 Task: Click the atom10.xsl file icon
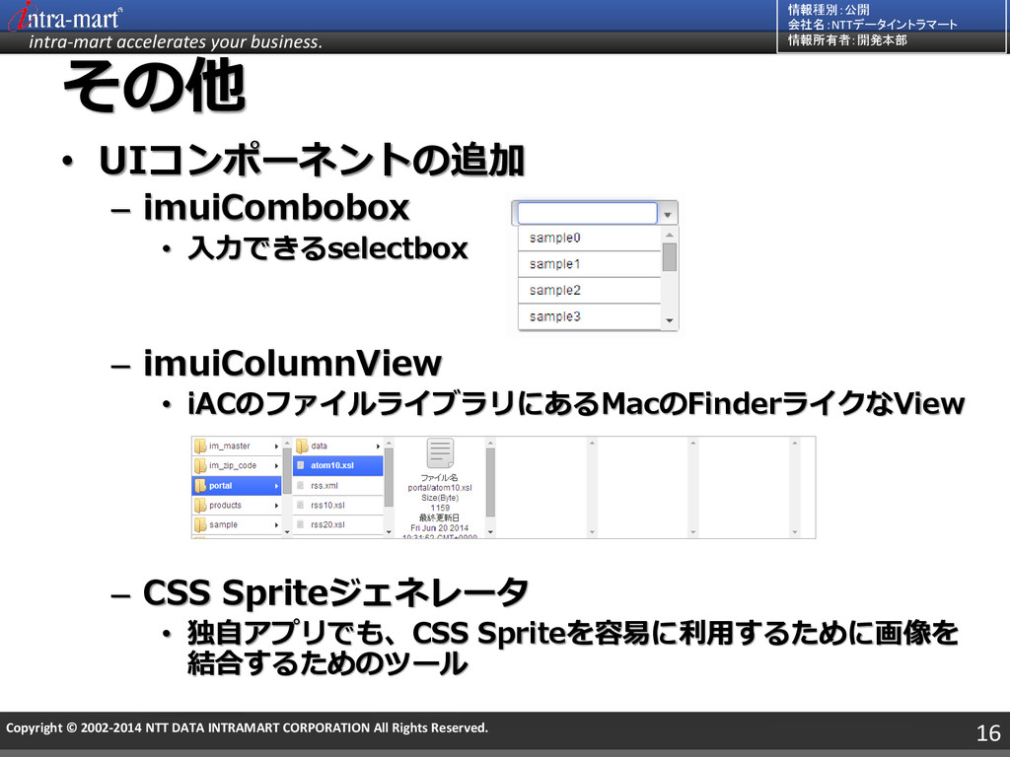[x=300, y=465]
